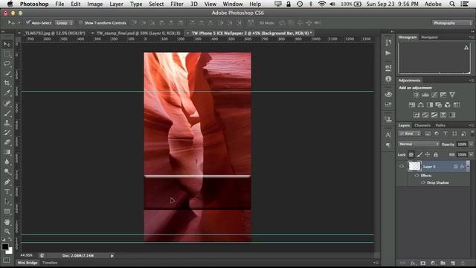
Task: Select the Zoom tool in the toolbox
Action: coord(7,232)
